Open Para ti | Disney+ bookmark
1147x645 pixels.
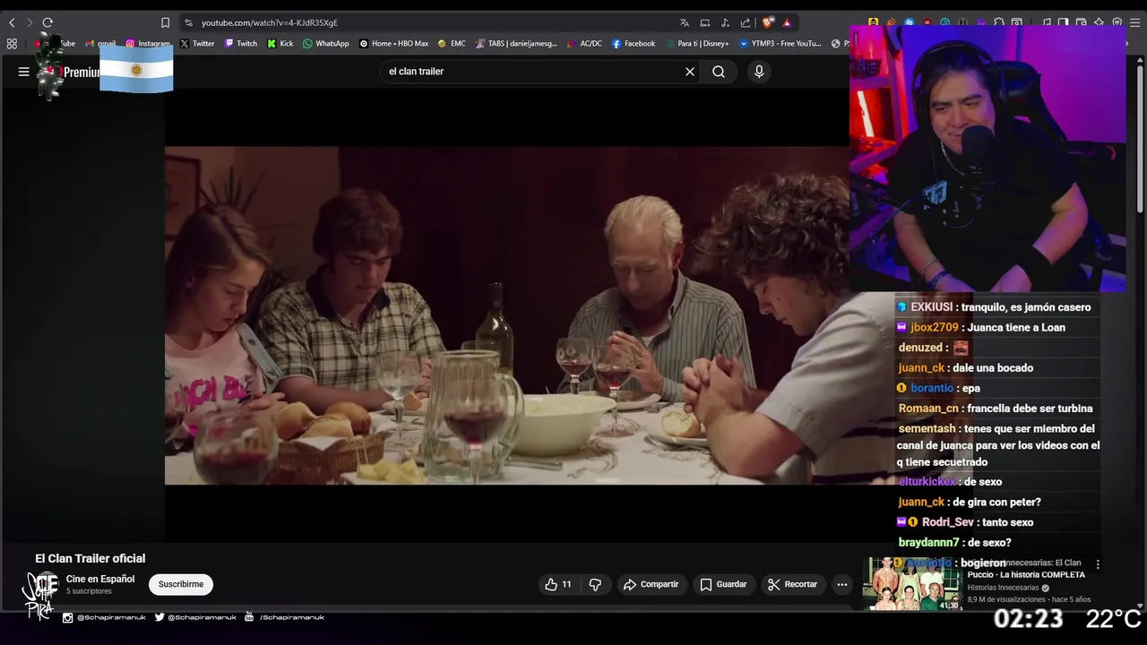coord(696,43)
